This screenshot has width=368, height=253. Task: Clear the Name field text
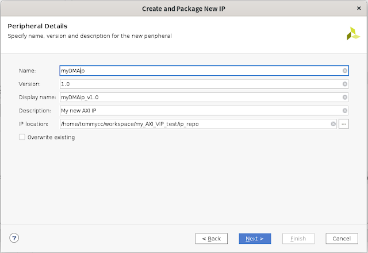pyautogui.click(x=345, y=71)
